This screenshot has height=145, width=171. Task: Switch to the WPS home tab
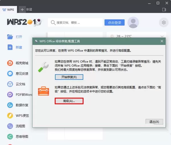pyautogui.click(x=8, y=10)
